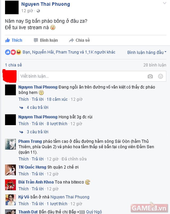
Task: Click the blue like reaction icon
Action: coord(8,52)
